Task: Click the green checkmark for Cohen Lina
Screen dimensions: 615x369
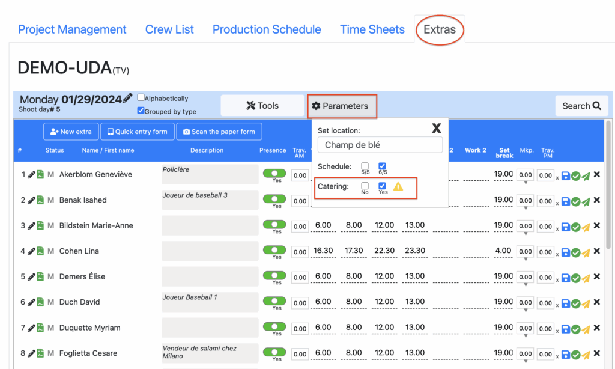Action: (575, 252)
